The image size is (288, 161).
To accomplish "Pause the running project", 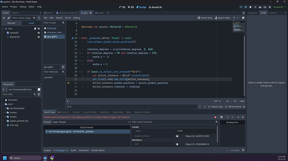I will click(245, 7).
